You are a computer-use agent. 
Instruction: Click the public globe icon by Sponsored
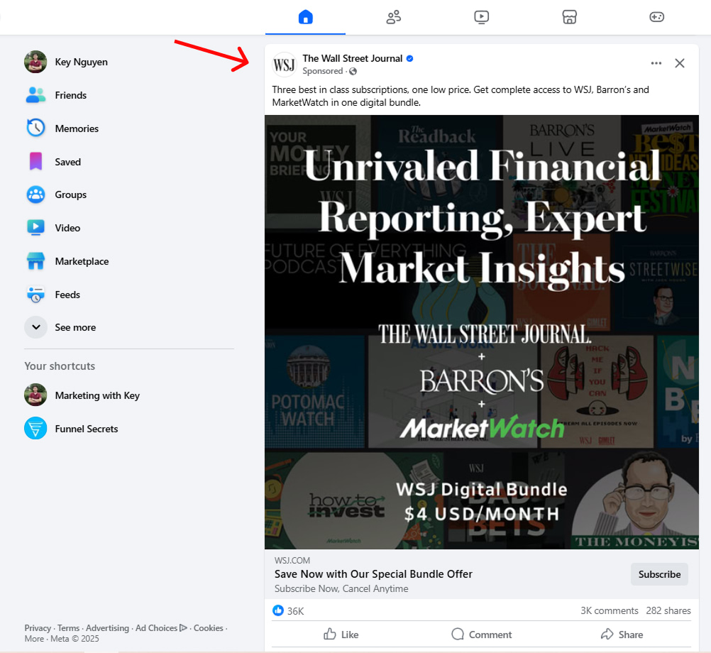coord(353,71)
